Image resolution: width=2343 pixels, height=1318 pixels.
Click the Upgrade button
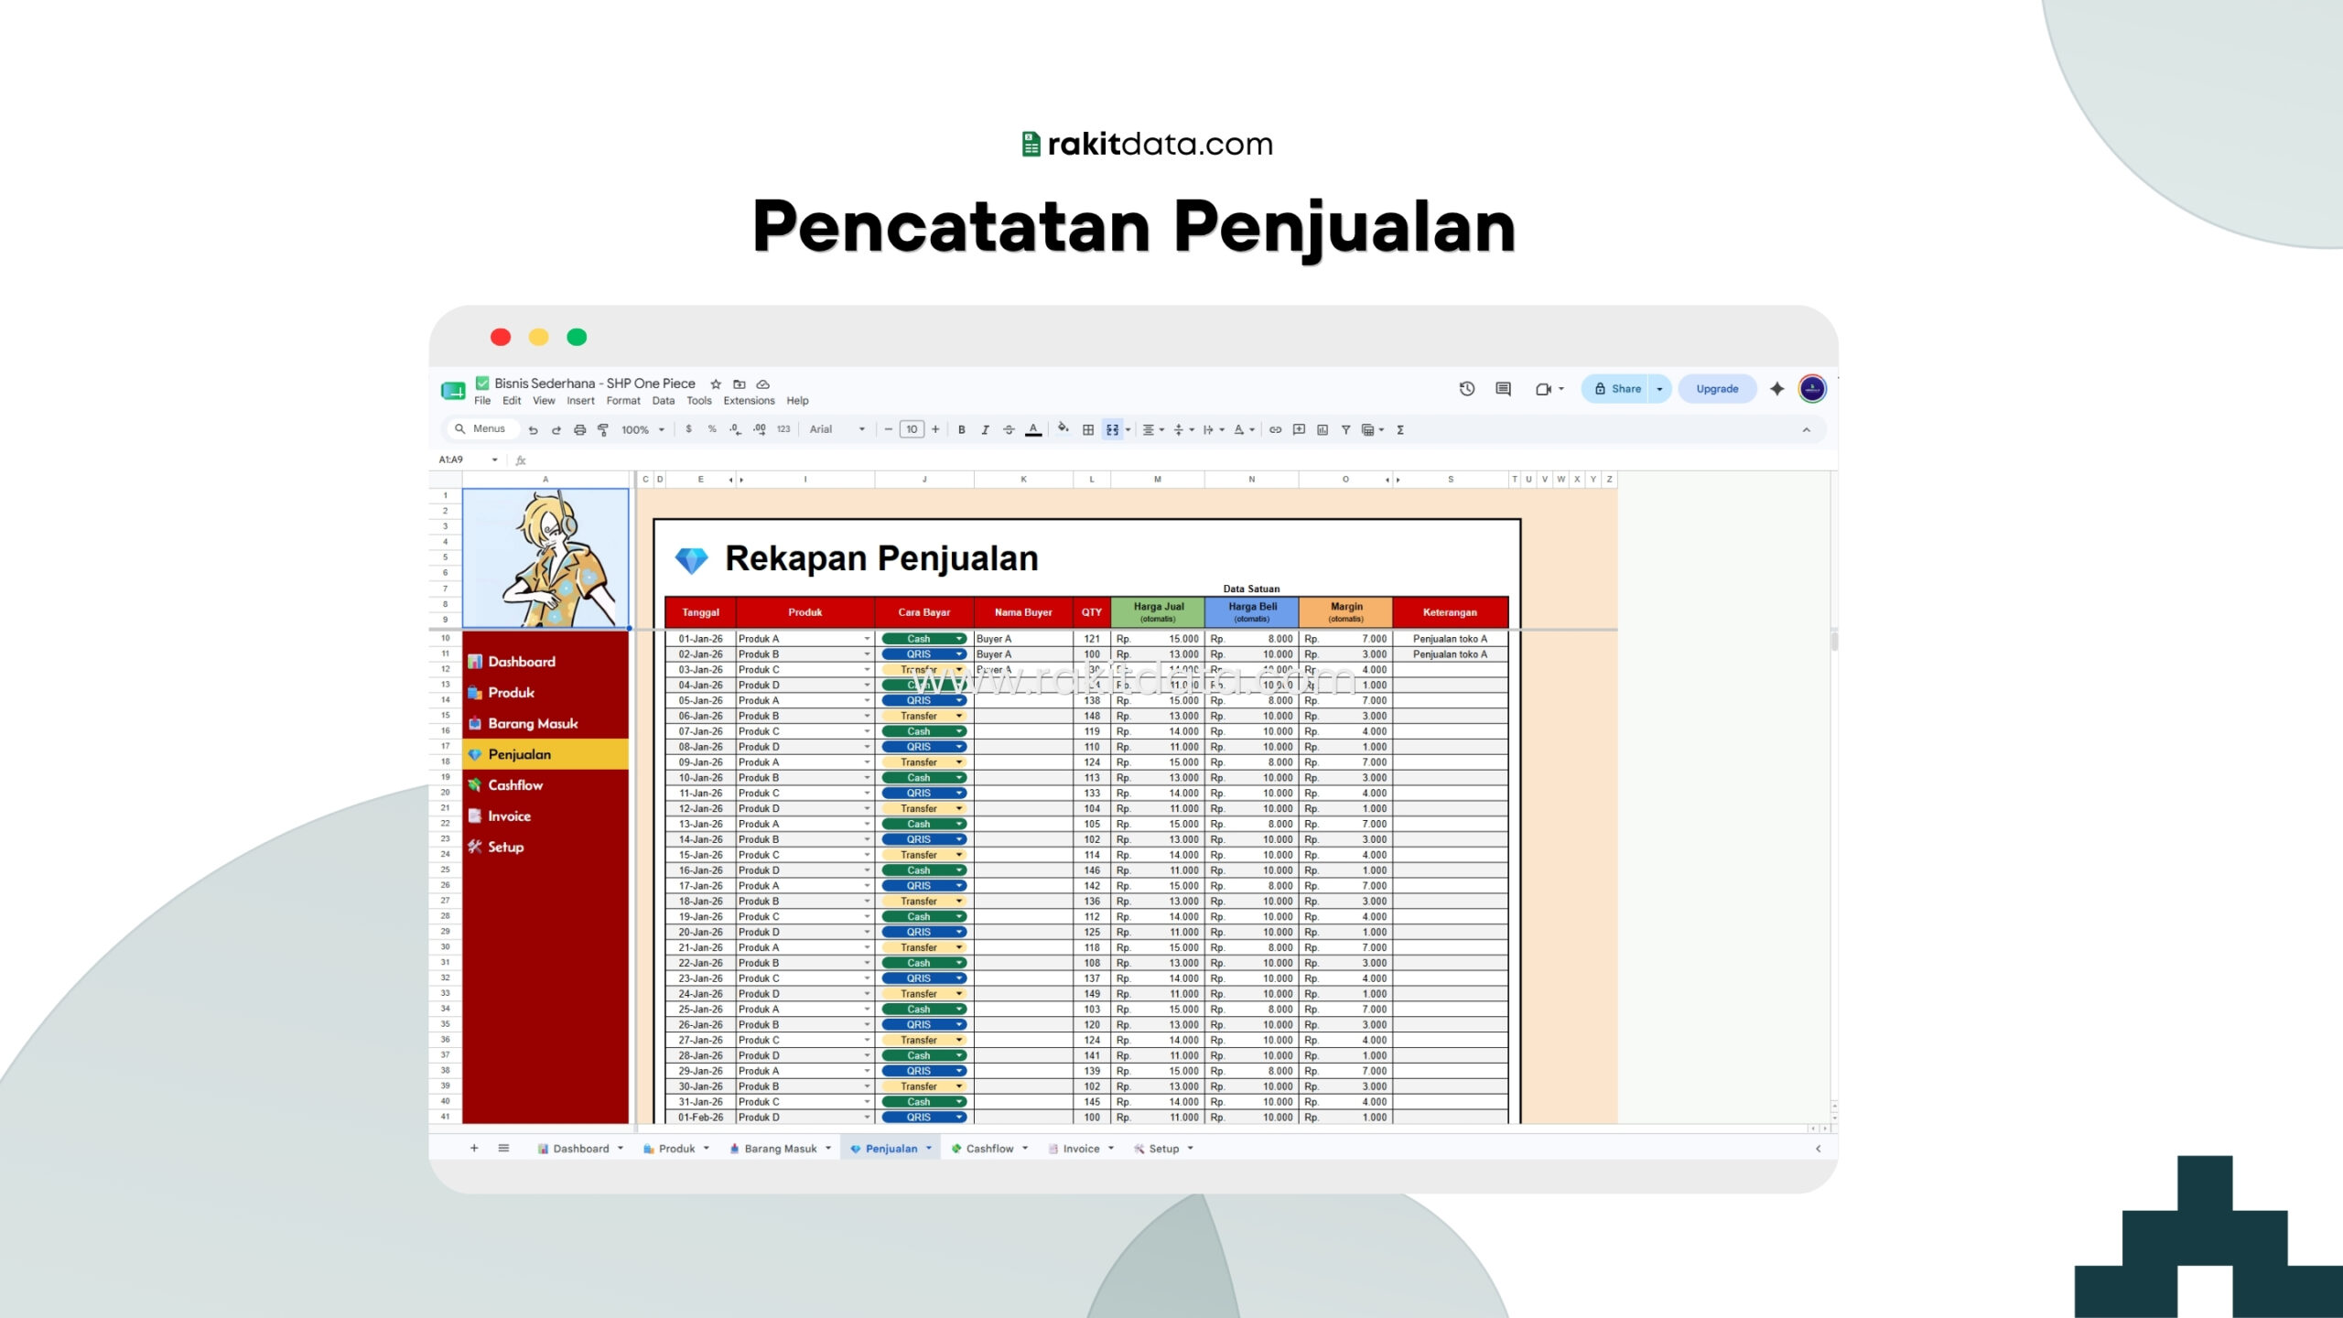pyautogui.click(x=1717, y=389)
